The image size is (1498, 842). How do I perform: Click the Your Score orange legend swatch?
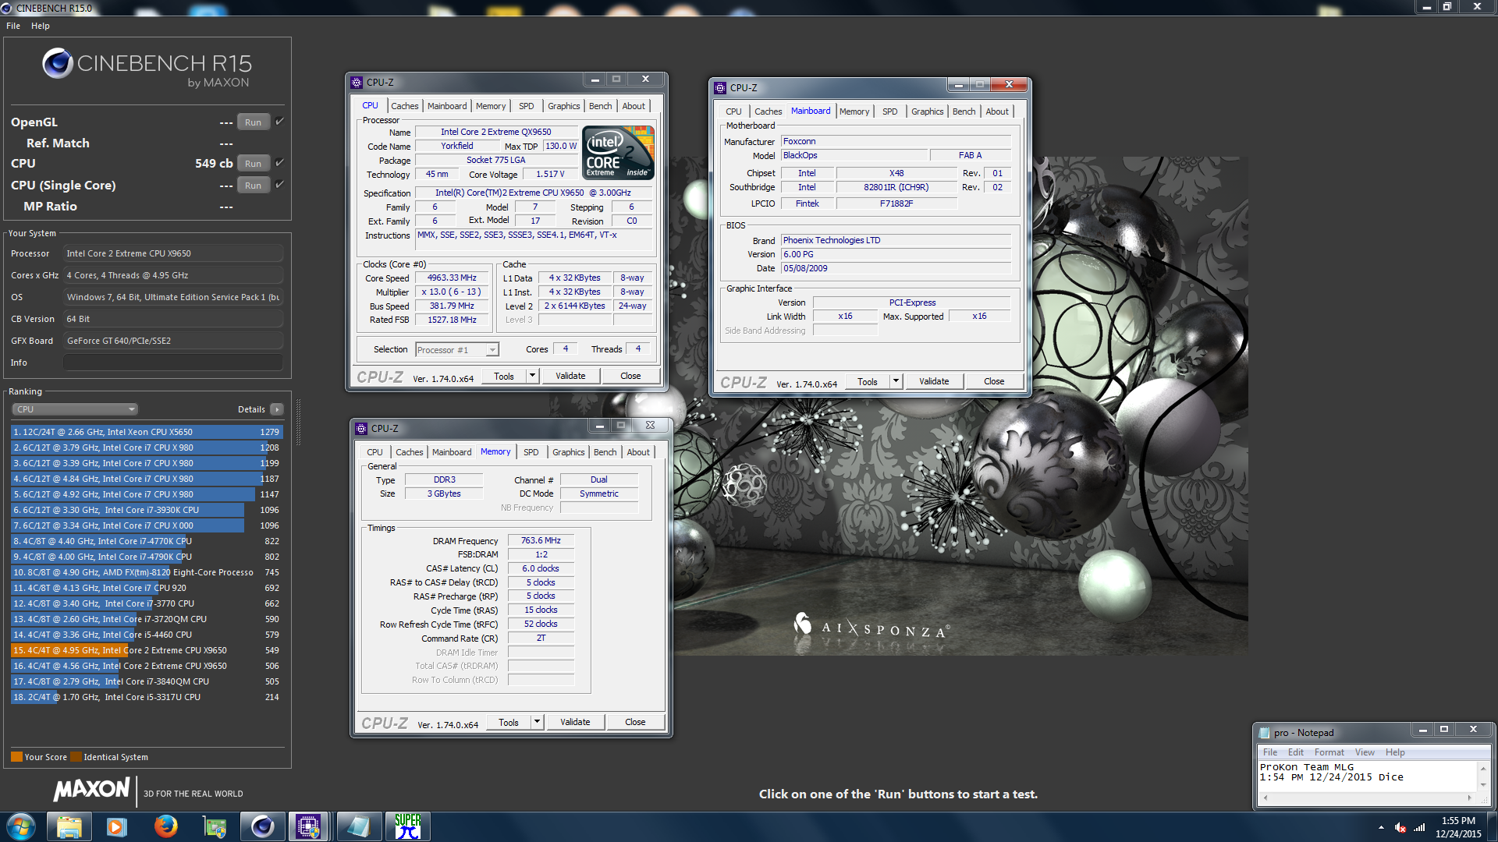[x=16, y=757]
